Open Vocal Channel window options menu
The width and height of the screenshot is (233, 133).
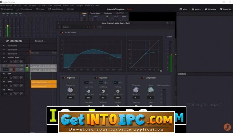coord(172,23)
